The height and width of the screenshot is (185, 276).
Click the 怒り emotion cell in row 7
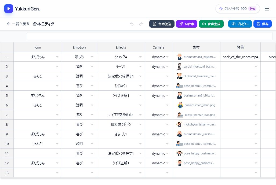(x=79, y=115)
